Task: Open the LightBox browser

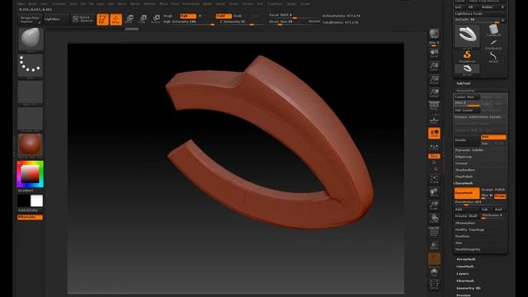Action: coord(56,19)
